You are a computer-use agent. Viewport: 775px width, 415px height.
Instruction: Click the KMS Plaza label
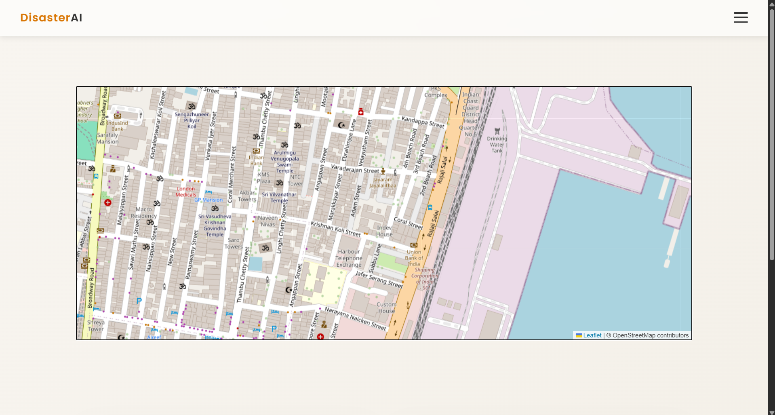(x=264, y=178)
